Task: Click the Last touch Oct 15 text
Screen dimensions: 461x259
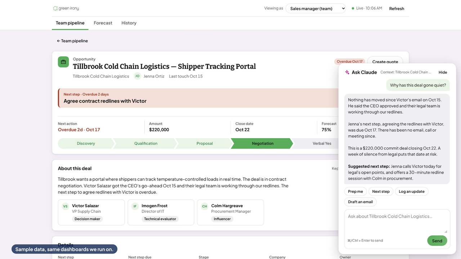Action: click(x=186, y=76)
